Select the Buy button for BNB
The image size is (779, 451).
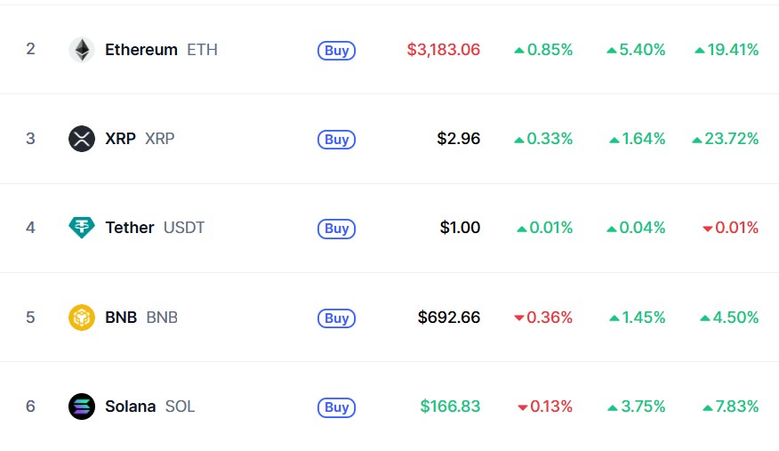tap(336, 318)
